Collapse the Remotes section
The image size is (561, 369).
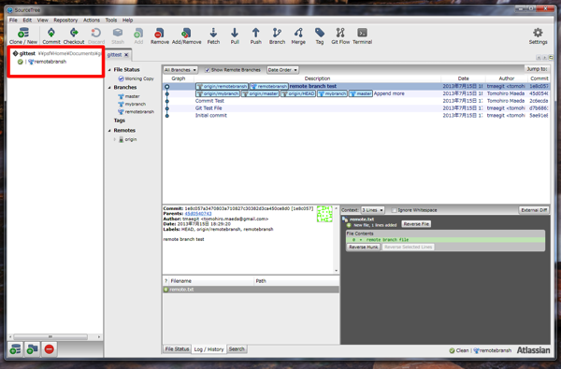[109, 131]
